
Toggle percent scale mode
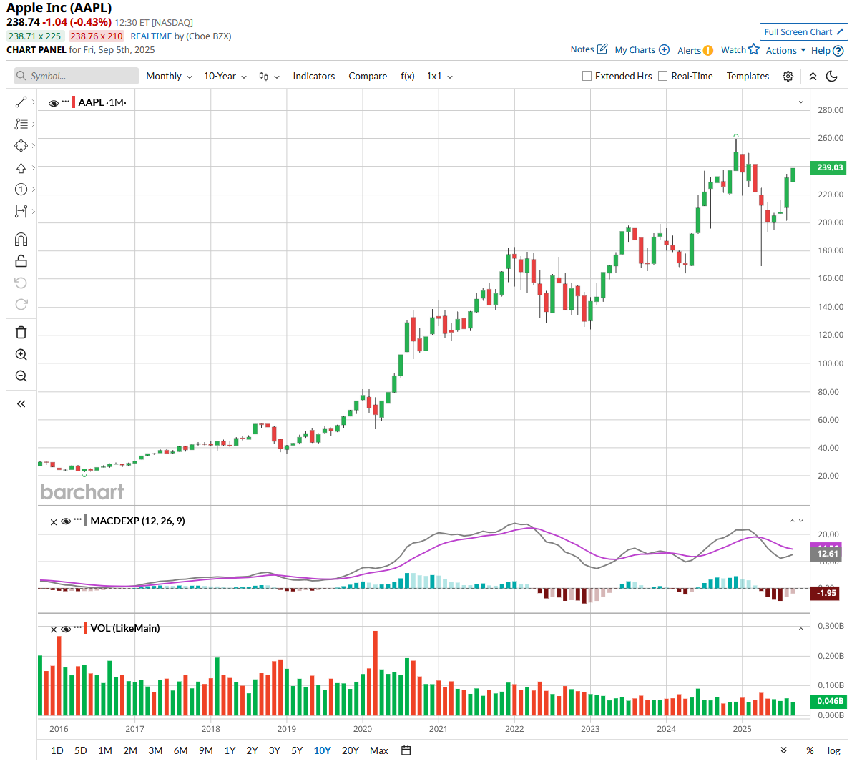810,750
